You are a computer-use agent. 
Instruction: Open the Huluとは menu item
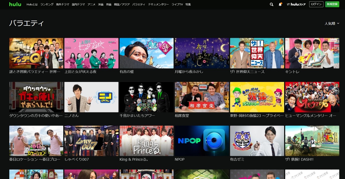click(32, 5)
